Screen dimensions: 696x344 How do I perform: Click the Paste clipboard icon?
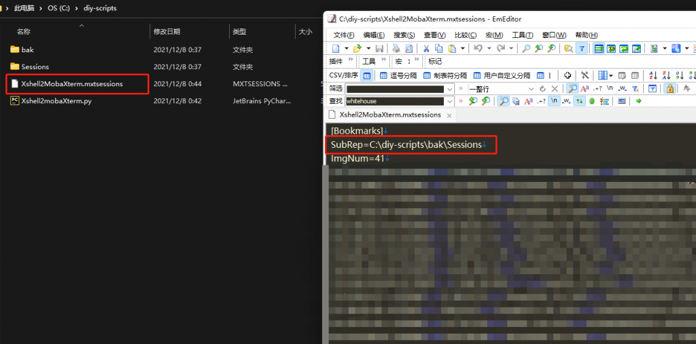pyautogui.click(x=452, y=48)
